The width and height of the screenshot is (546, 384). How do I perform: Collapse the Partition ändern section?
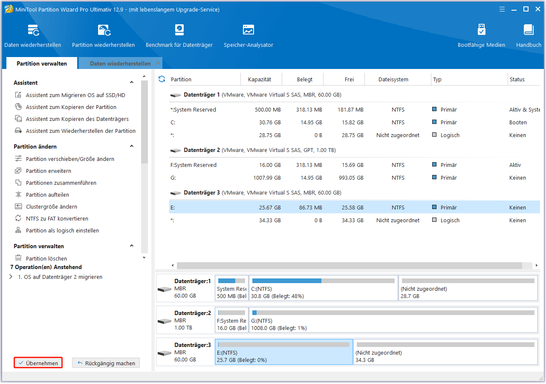click(x=132, y=146)
